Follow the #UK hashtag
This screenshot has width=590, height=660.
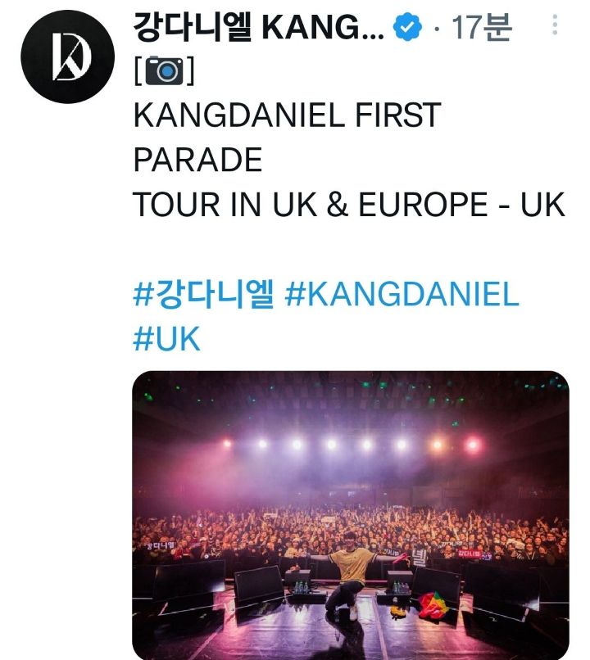tap(166, 338)
